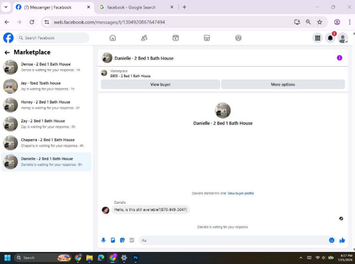Image resolution: width=355 pixels, height=264 pixels.
Task: Click the address bar URL
Action: pyautogui.click(x=109, y=22)
